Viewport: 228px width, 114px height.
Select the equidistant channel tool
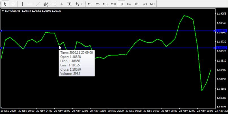click(46, 4)
